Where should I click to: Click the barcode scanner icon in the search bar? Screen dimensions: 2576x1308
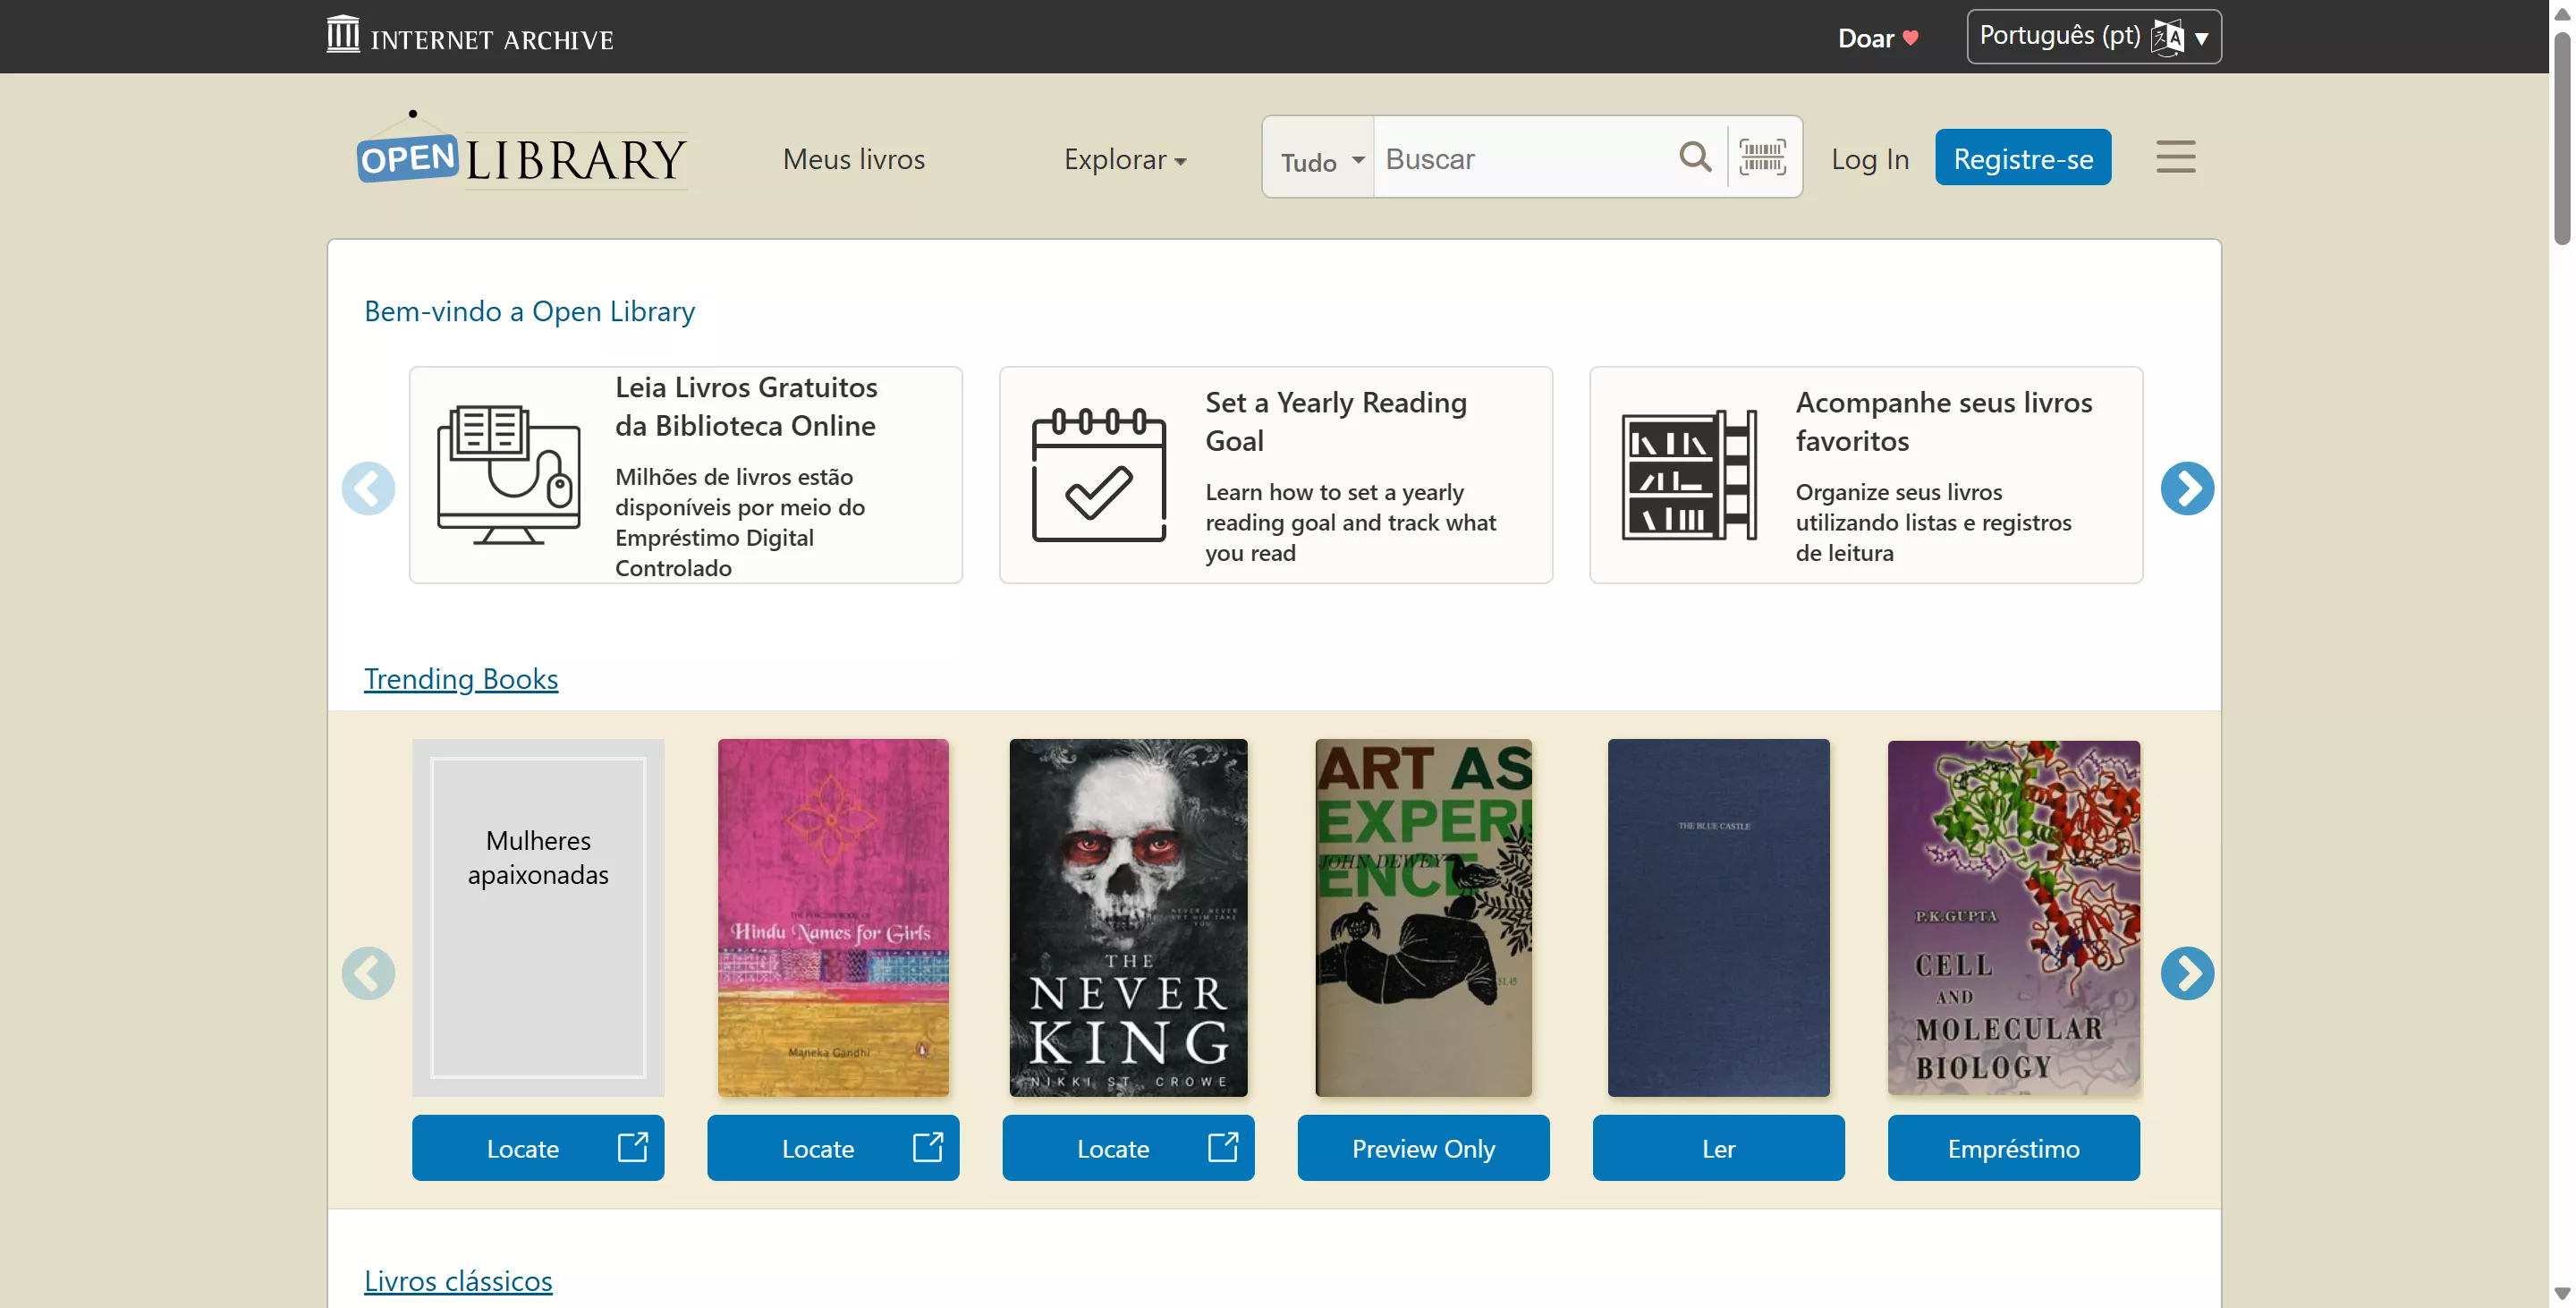(x=1762, y=157)
